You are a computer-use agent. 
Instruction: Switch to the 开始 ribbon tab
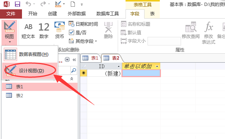point(32,14)
